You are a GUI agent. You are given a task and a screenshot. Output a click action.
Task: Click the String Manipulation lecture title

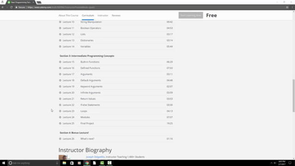click(x=91, y=22)
